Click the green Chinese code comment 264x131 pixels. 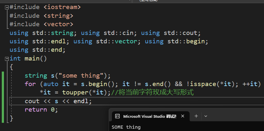pos(152,93)
